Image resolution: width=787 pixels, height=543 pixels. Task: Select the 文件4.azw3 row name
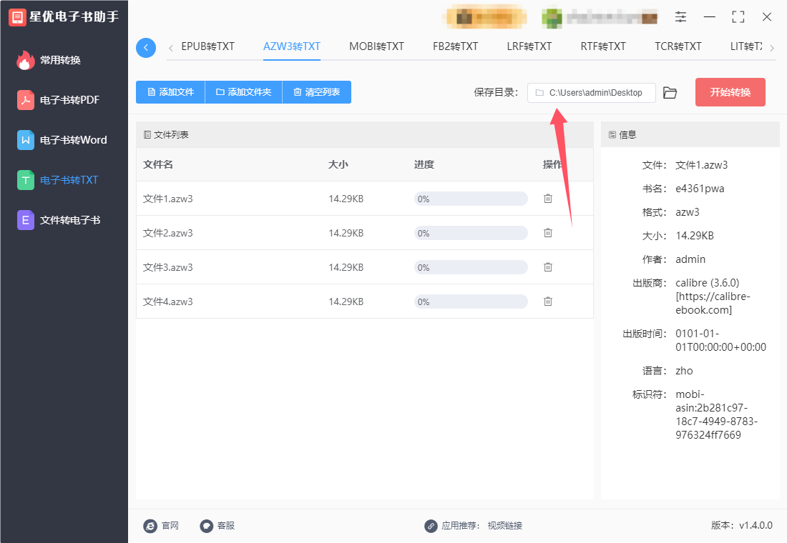[167, 302]
